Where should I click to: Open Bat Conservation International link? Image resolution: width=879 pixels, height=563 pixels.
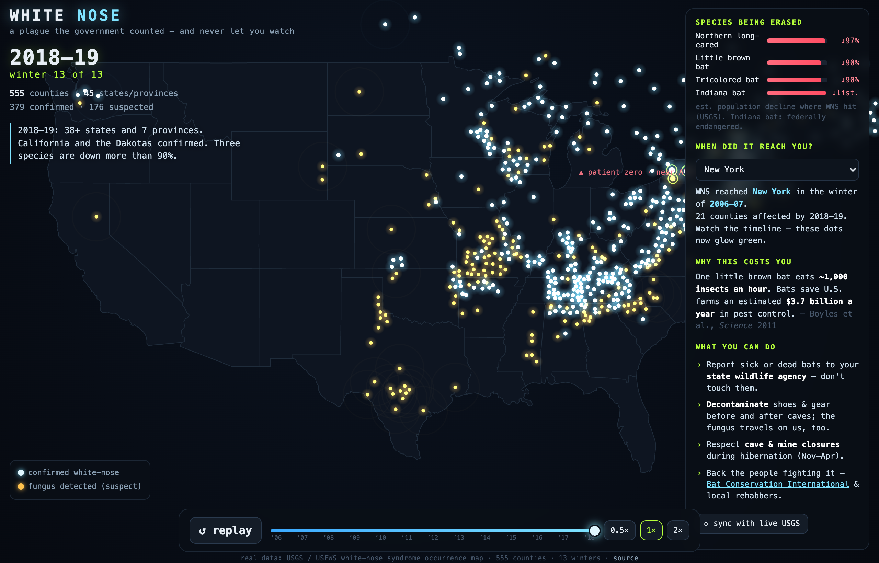777,484
